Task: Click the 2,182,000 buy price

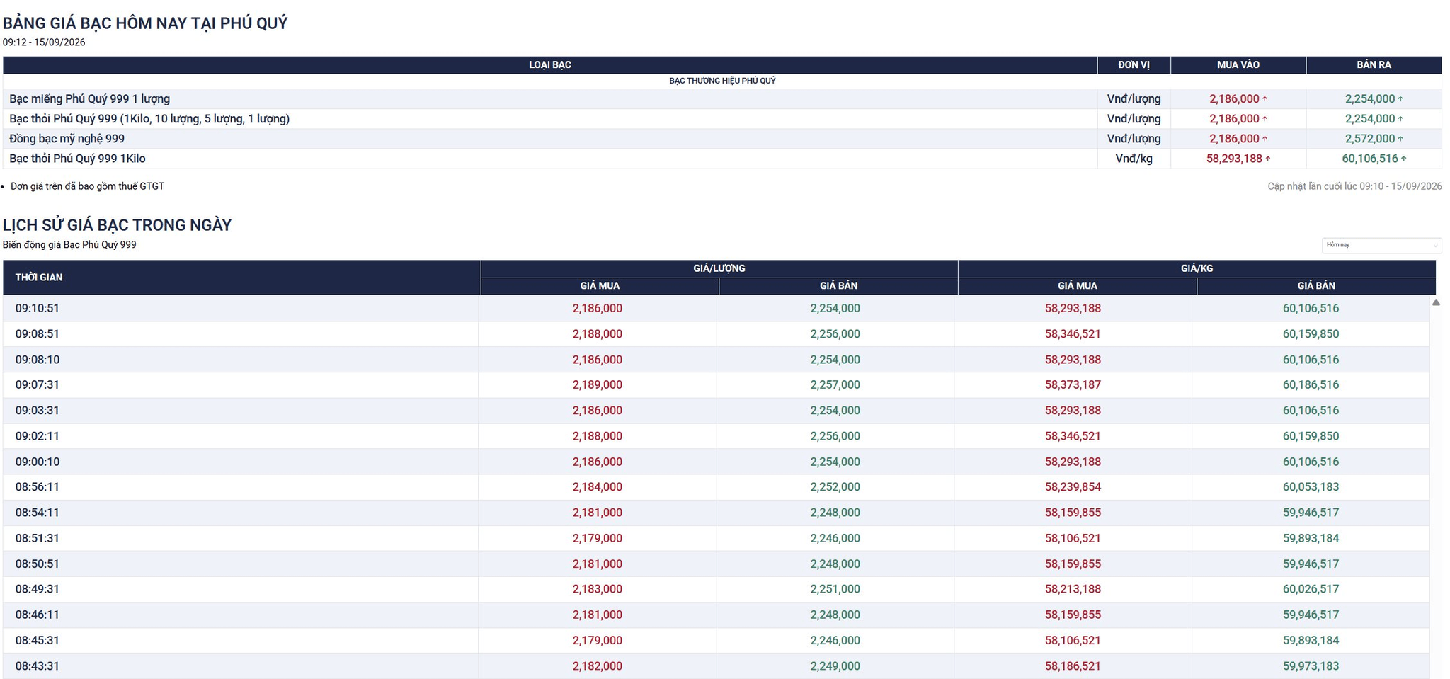Action: (x=598, y=666)
